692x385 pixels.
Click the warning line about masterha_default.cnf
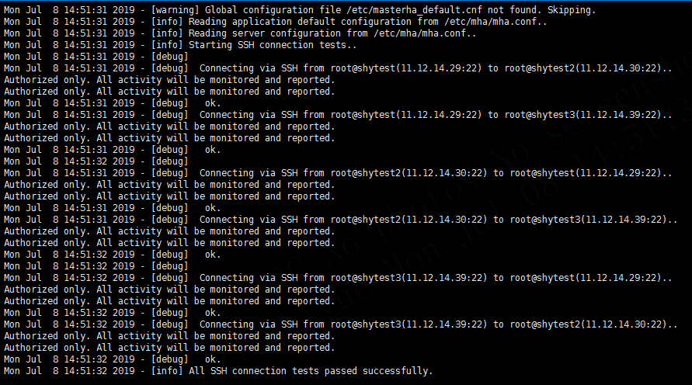(x=300, y=9)
